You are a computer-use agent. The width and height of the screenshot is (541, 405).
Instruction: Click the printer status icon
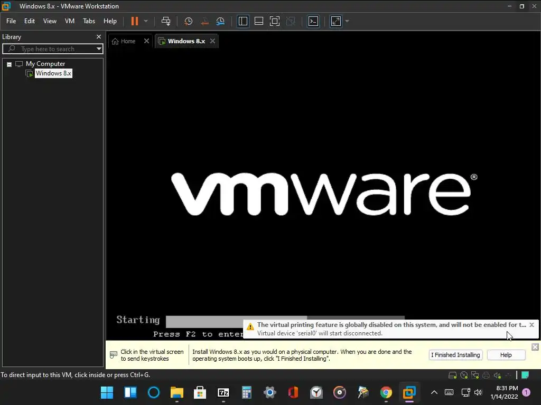(486, 375)
